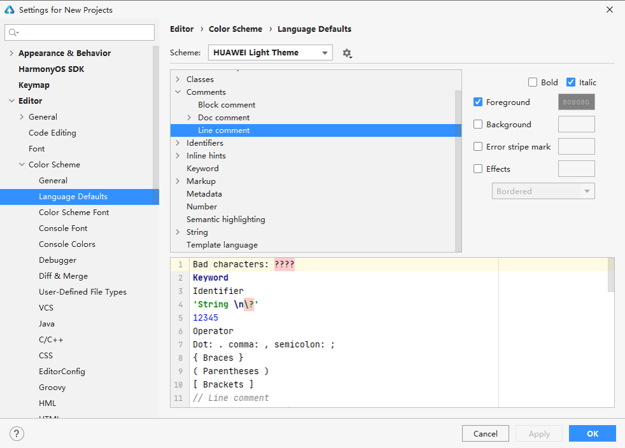The image size is (625, 448).
Task: Click the DevEco Studio logo icon
Action: (10, 10)
